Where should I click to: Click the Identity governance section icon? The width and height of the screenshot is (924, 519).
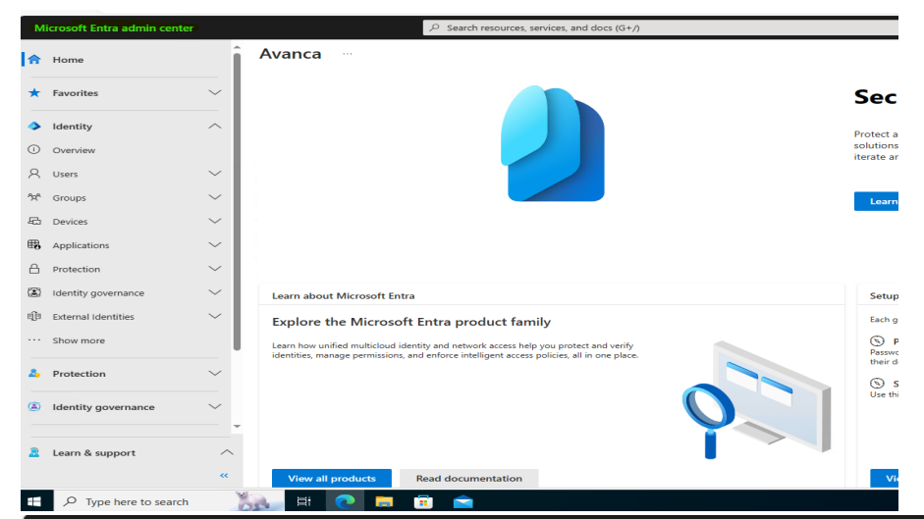[34, 406]
